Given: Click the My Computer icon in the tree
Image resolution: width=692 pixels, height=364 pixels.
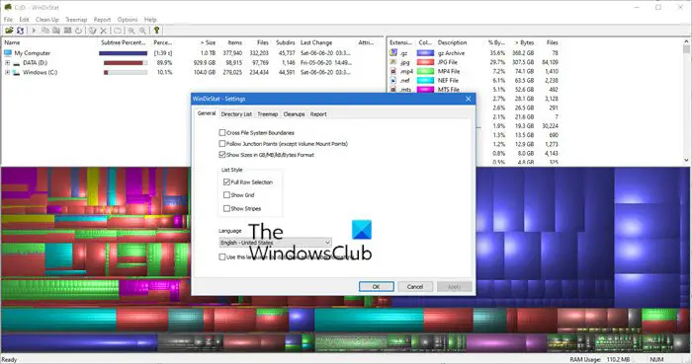Looking at the screenshot, I should (x=8, y=53).
